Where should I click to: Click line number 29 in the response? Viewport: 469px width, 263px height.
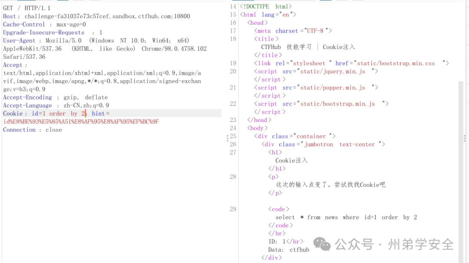pyautogui.click(x=233, y=209)
